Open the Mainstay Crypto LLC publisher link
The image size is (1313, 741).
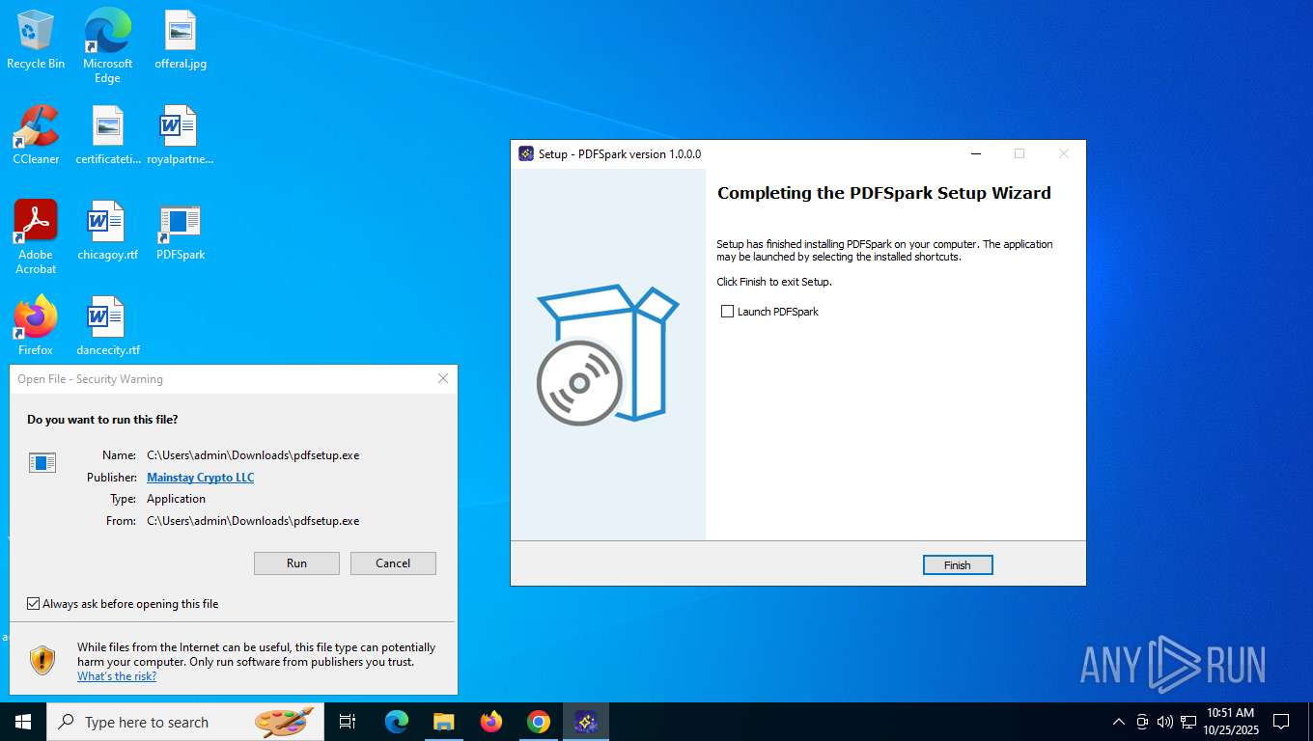click(200, 478)
